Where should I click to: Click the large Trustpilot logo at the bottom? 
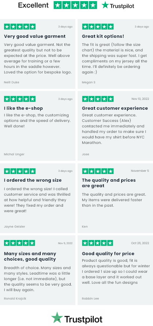coord(77,318)
